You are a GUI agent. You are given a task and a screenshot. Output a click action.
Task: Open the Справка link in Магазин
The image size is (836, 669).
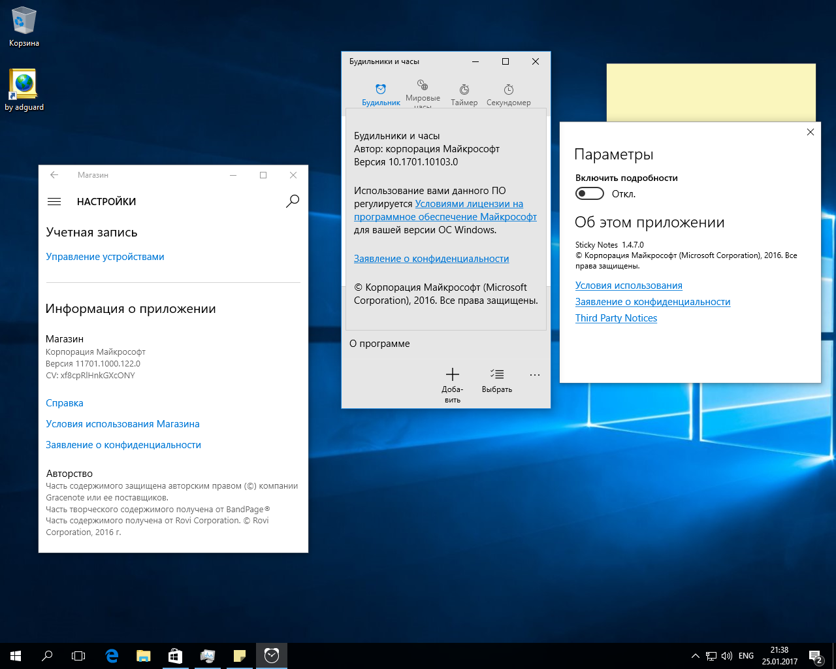click(x=65, y=403)
